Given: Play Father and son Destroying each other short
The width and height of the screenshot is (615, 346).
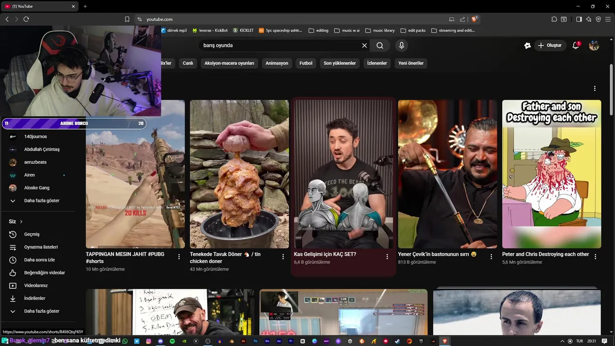Looking at the screenshot, I should [552, 174].
